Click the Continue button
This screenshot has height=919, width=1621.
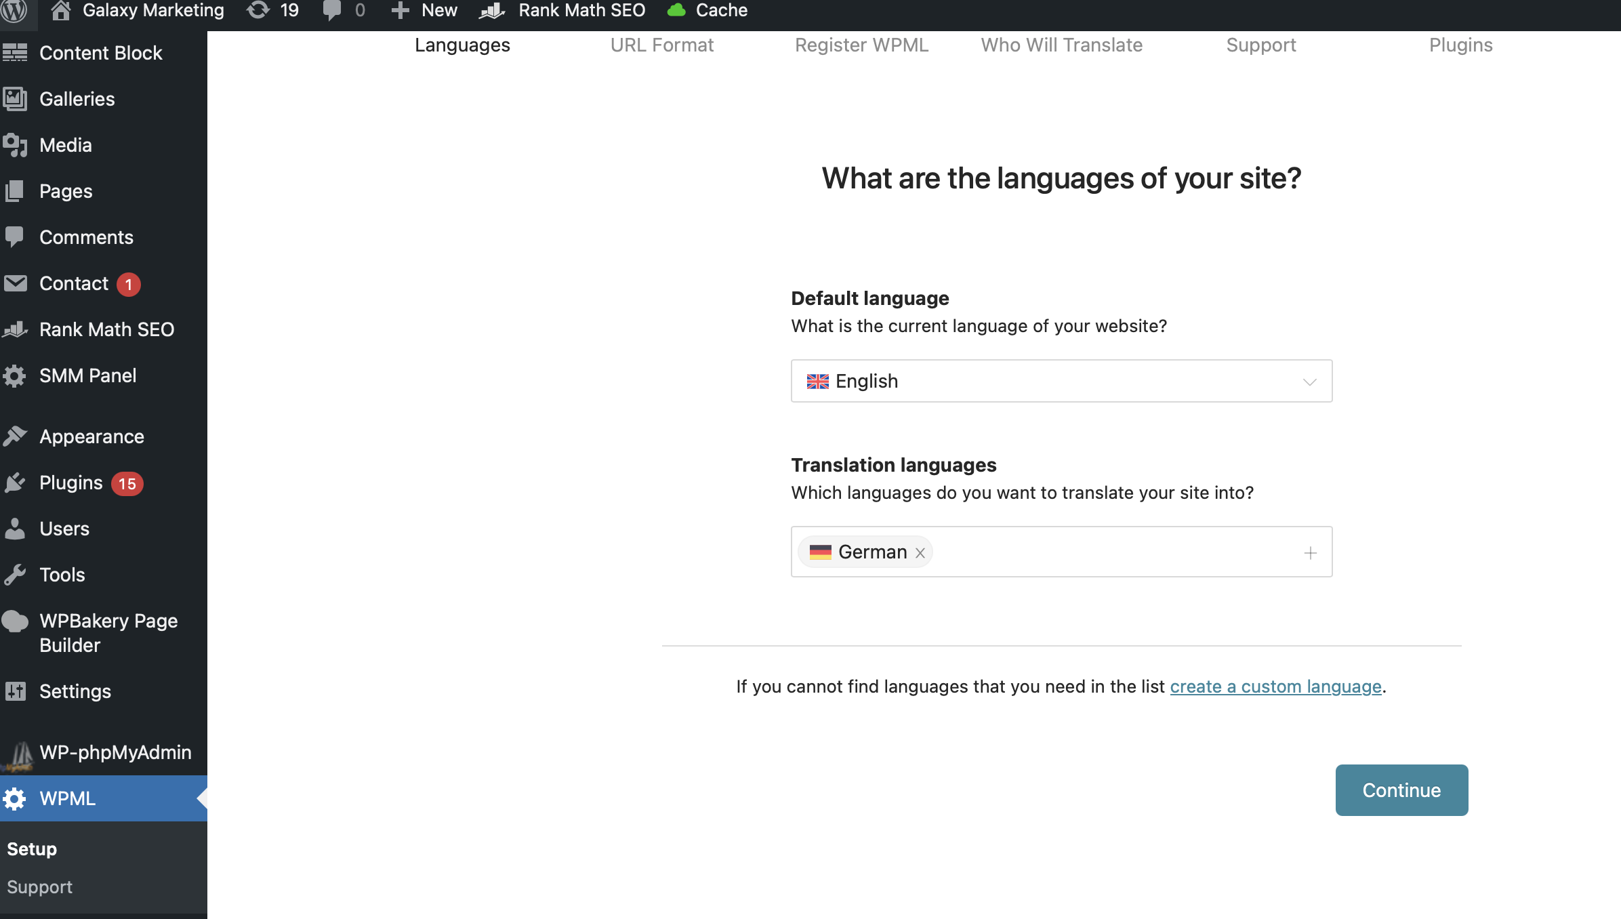[1402, 790]
